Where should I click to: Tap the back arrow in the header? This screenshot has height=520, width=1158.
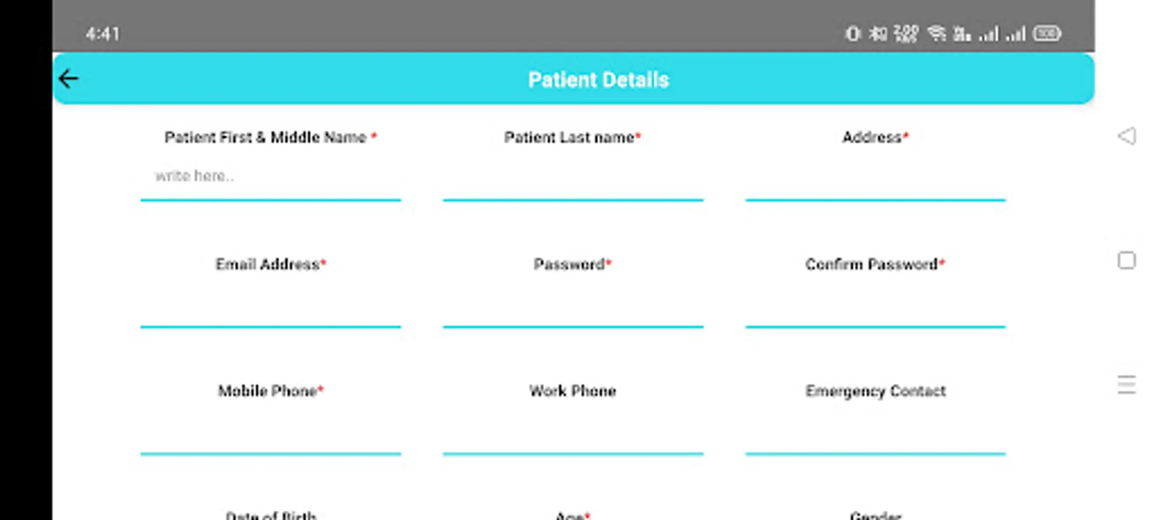[x=68, y=79]
